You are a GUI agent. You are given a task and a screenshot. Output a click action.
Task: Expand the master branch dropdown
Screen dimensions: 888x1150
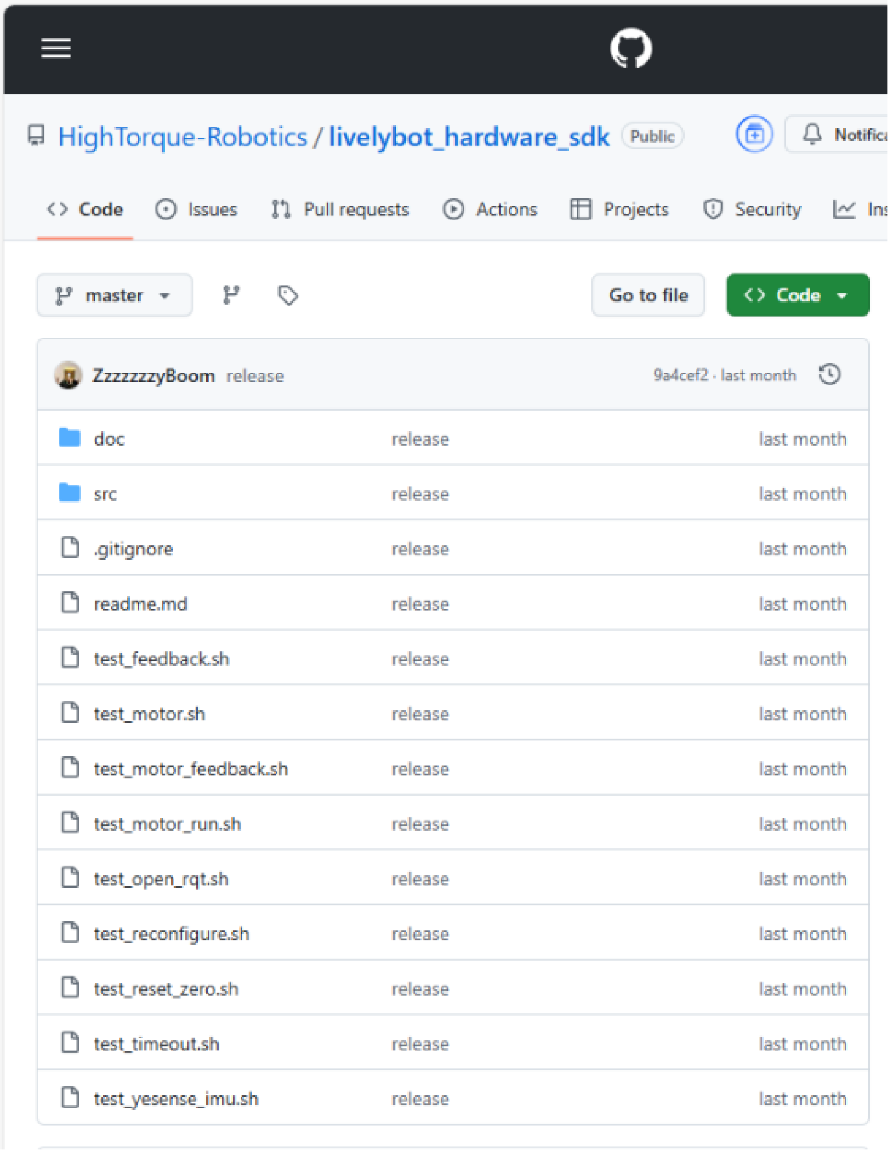(x=114, y=295)
